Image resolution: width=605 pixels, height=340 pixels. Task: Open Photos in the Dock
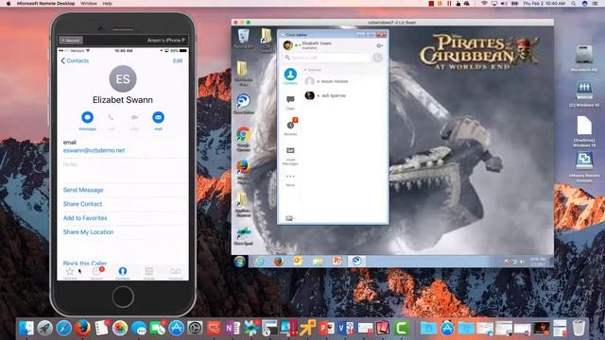[x=120, y=328]
